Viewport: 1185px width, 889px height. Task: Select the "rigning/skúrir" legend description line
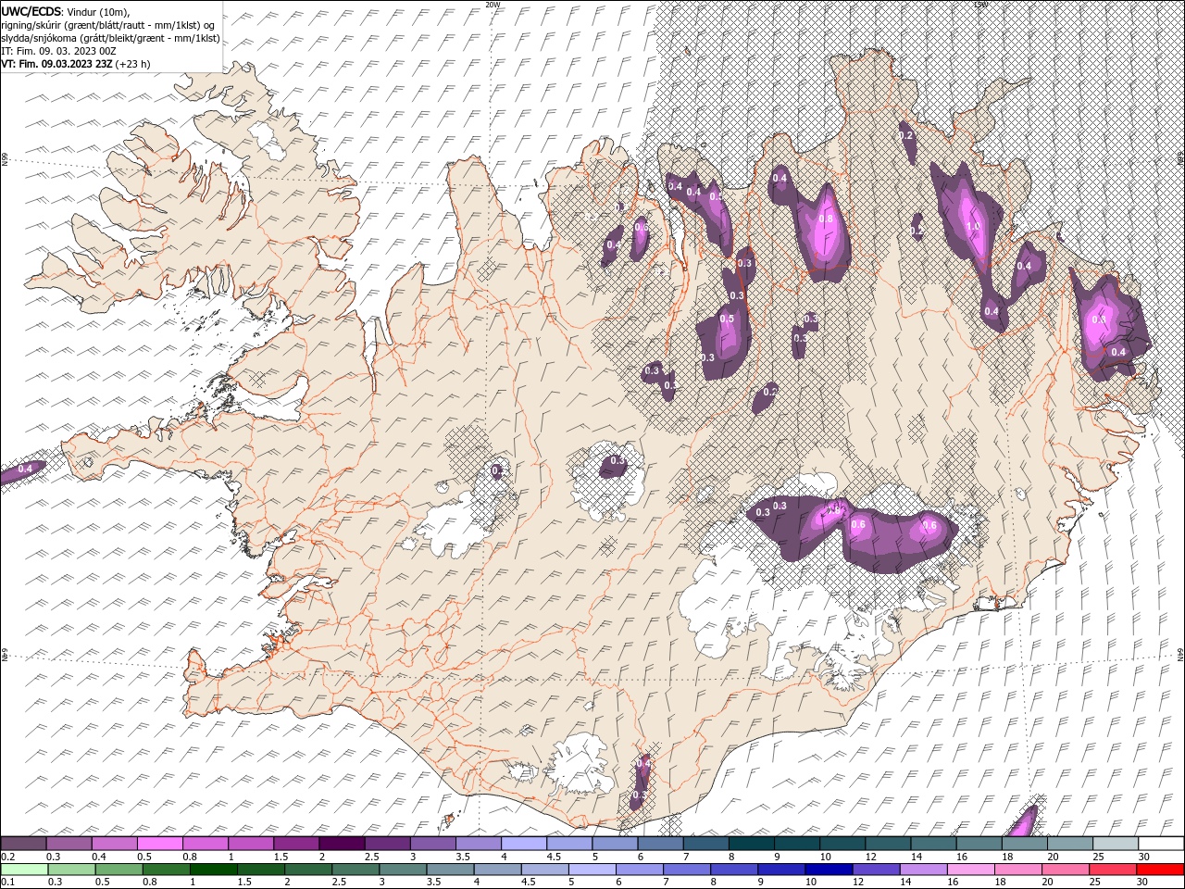point(107,24)
